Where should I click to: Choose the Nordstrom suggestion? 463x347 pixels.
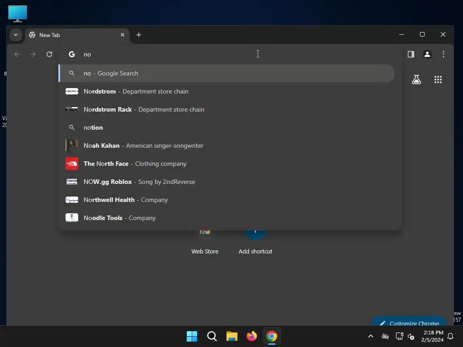(227, 91)
